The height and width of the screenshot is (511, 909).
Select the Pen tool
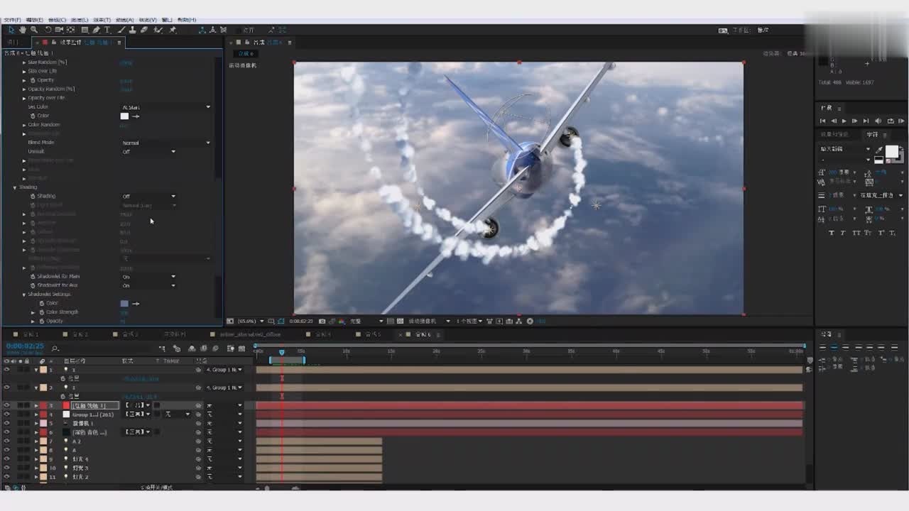[x=96, y=30]
